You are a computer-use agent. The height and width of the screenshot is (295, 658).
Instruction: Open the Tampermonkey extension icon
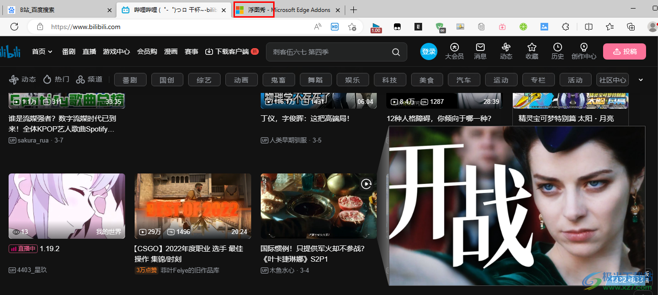click(397, 27)
